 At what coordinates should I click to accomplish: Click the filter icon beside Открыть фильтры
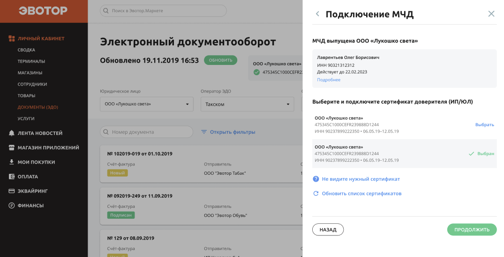pos(204,132)
